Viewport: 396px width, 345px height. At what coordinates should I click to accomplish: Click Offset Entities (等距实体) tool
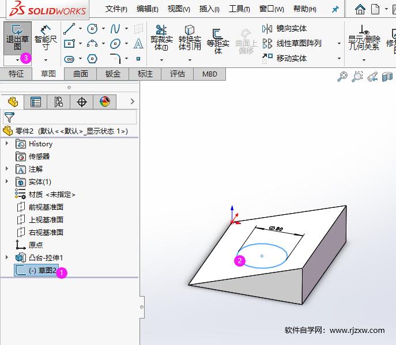pyautogui.click(x=218, y=41)
